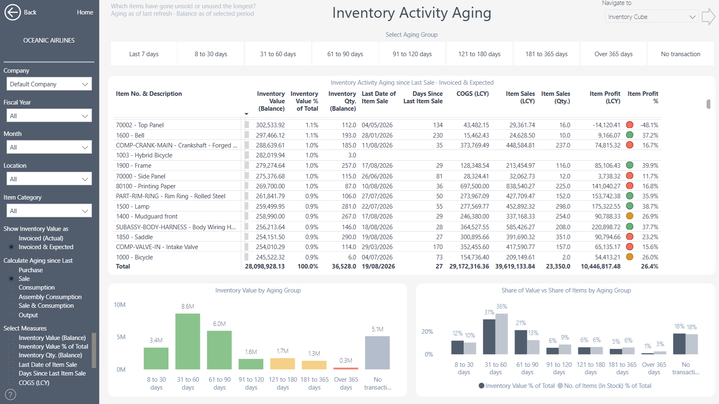
Task: Click the sort arrow under Inventory Value column
Action: tap(246, 114)
